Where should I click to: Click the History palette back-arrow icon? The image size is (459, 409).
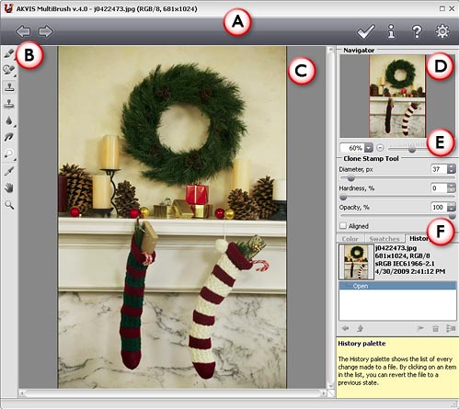click(345, 328)
